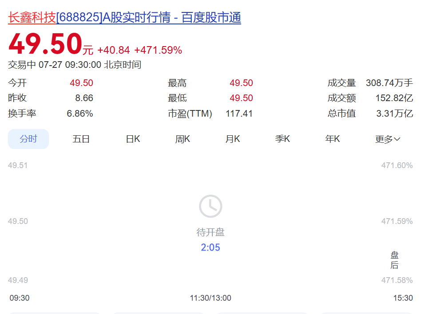
Task: Open the 盘后 after-hours section
Action: click(394, 260)
